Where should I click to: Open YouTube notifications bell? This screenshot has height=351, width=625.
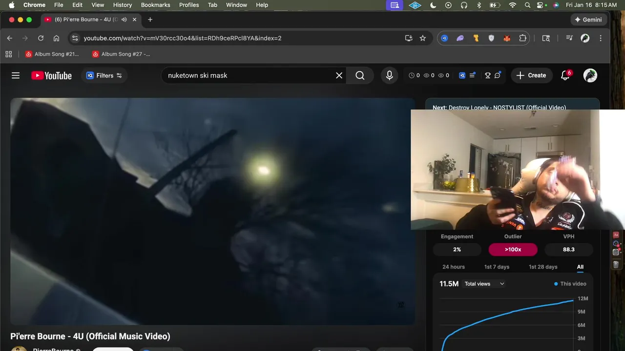[x=565, y=76]
